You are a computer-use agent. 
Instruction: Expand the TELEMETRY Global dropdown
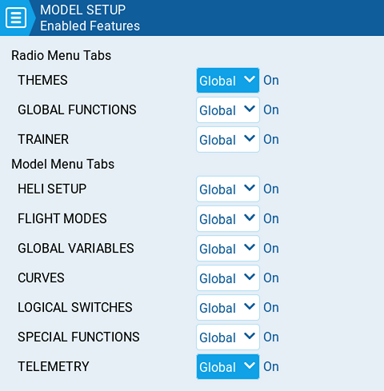(x=228, y=366)
